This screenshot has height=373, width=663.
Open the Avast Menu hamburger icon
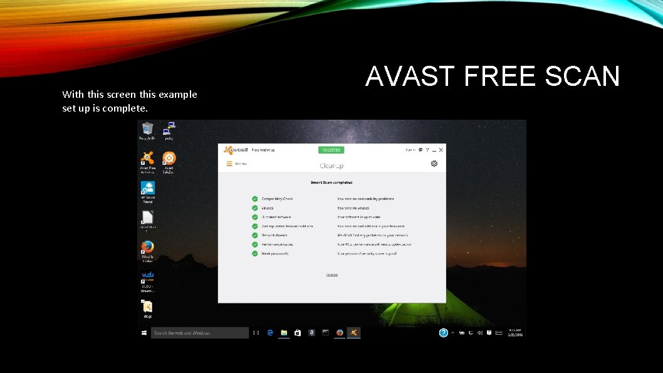click(229, 163)
